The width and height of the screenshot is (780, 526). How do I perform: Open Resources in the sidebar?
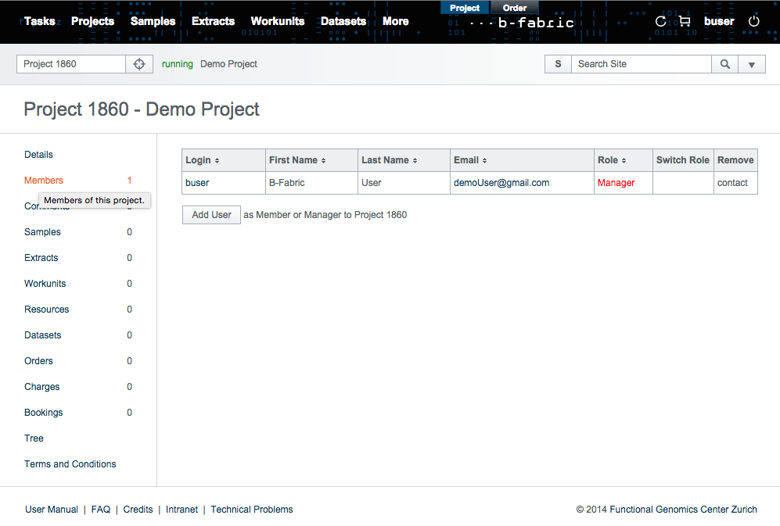47,310
